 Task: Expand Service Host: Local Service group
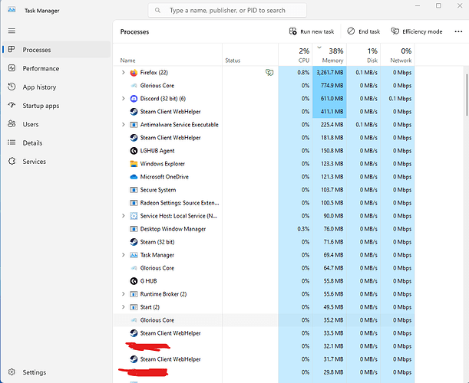click(x=124, y=216)
